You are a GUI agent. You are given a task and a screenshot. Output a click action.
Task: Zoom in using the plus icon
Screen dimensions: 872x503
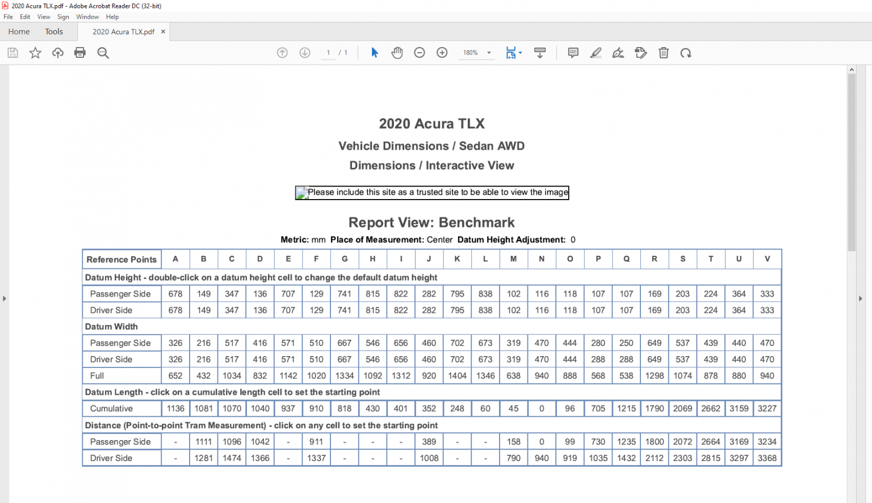click(442, 52)
